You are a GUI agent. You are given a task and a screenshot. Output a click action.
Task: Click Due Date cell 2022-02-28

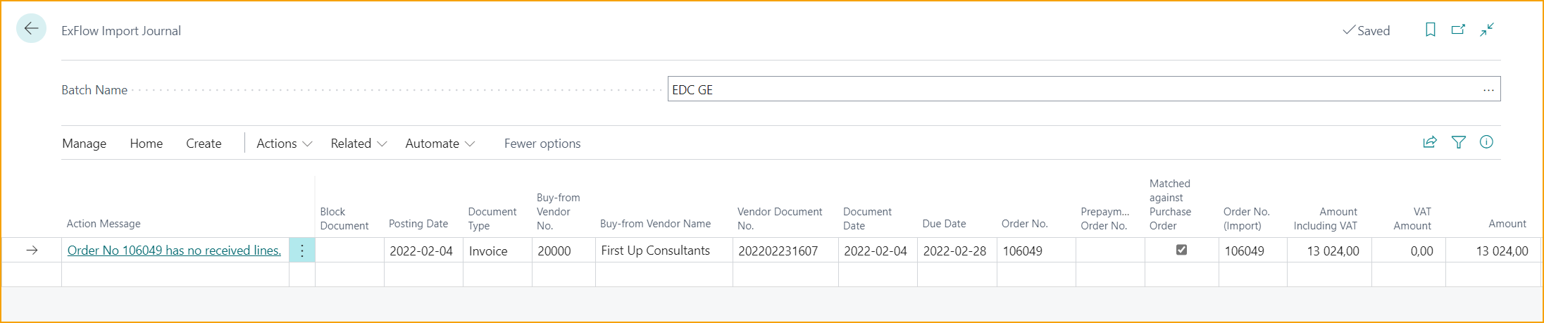coord(957,251)
